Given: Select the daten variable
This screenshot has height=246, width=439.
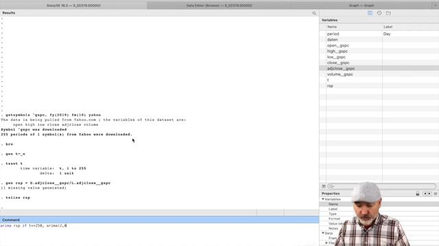Looking at the screenshot, I should 332,40.
